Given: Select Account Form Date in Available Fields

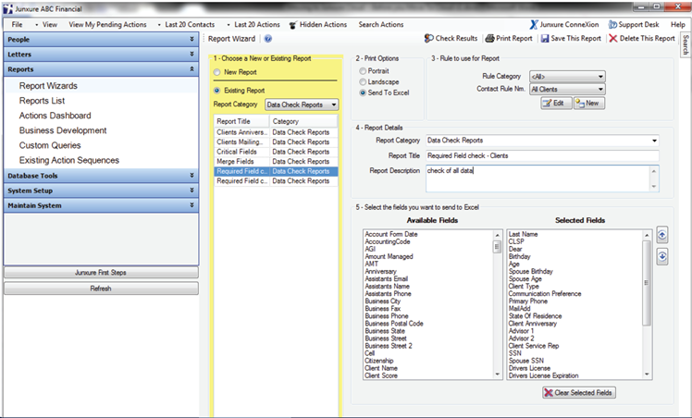Looking at the screenshot, I should pyautogui.click(x=391, y=234).
